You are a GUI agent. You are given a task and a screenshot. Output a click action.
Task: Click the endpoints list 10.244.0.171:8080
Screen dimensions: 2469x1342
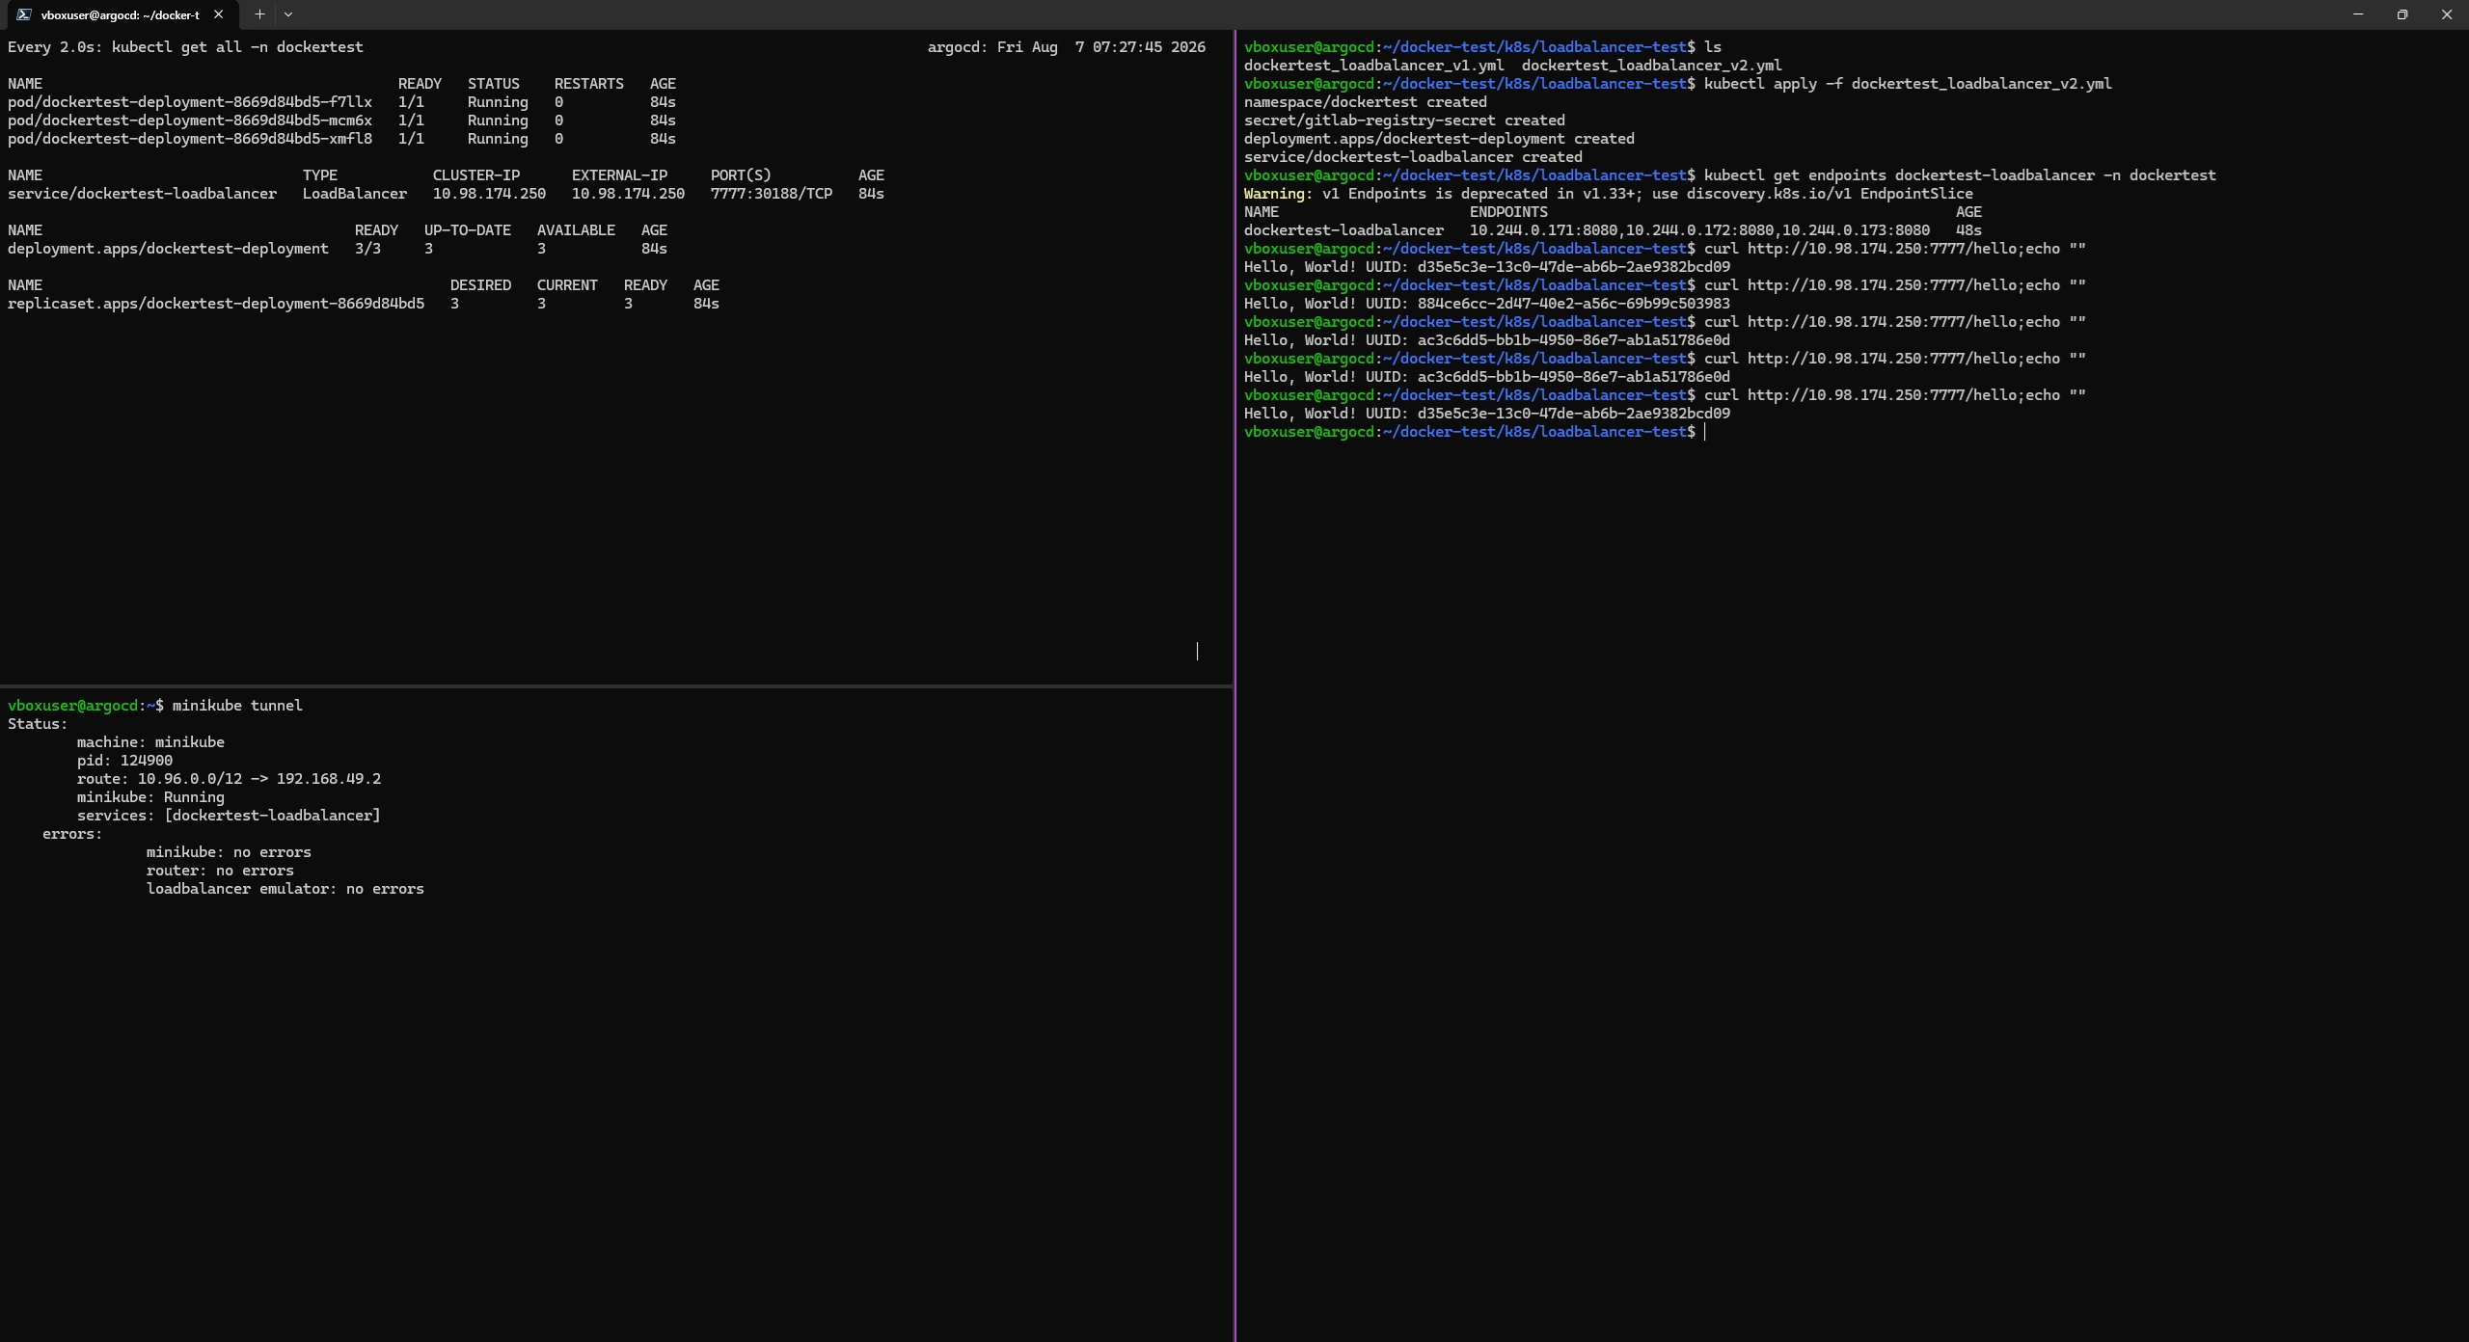pos(1699,230)
